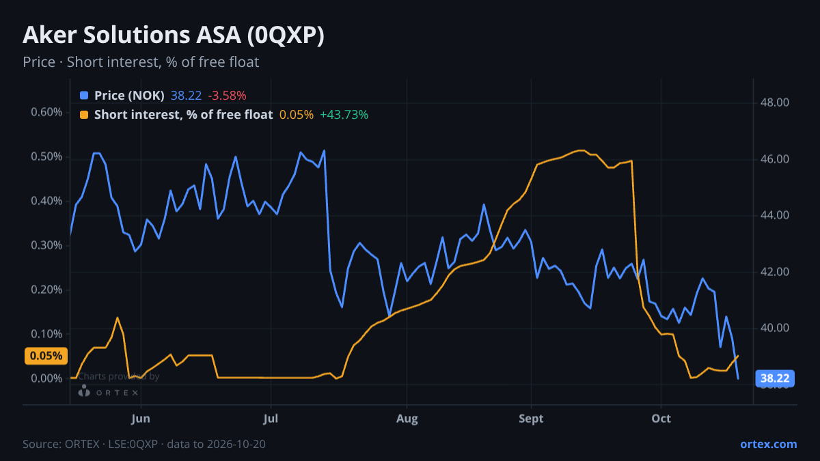The height and width of the screenshot is (461, 820).
Task: Click the Charts provided by watermark text
Action: (x=118, y=376)
